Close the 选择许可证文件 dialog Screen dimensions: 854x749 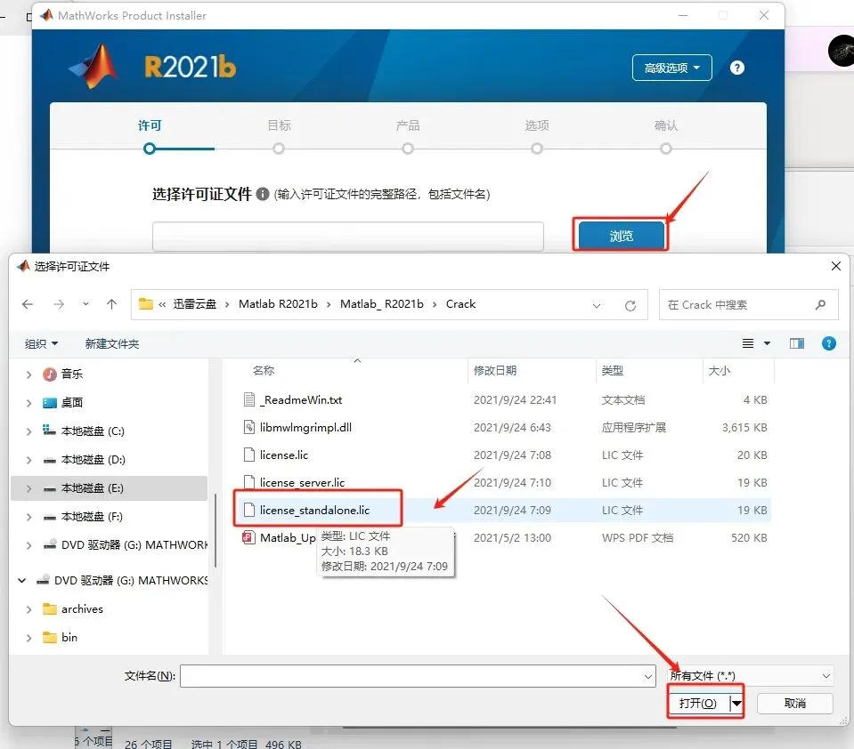coord(836,266)
